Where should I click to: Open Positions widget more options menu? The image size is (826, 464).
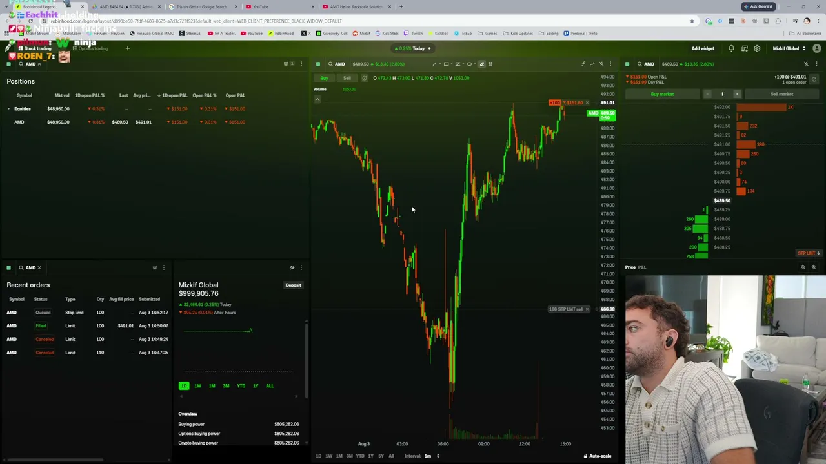coord(301,64)
